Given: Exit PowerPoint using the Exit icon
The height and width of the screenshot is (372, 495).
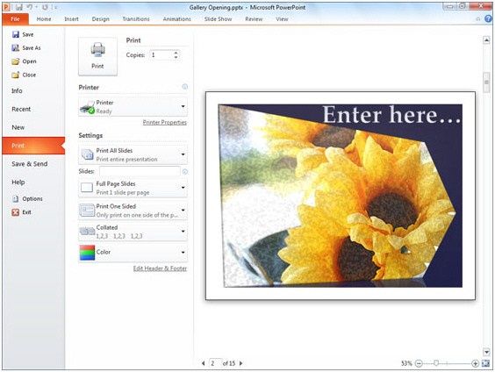Looking at the screenshot, I should point(16,212).
